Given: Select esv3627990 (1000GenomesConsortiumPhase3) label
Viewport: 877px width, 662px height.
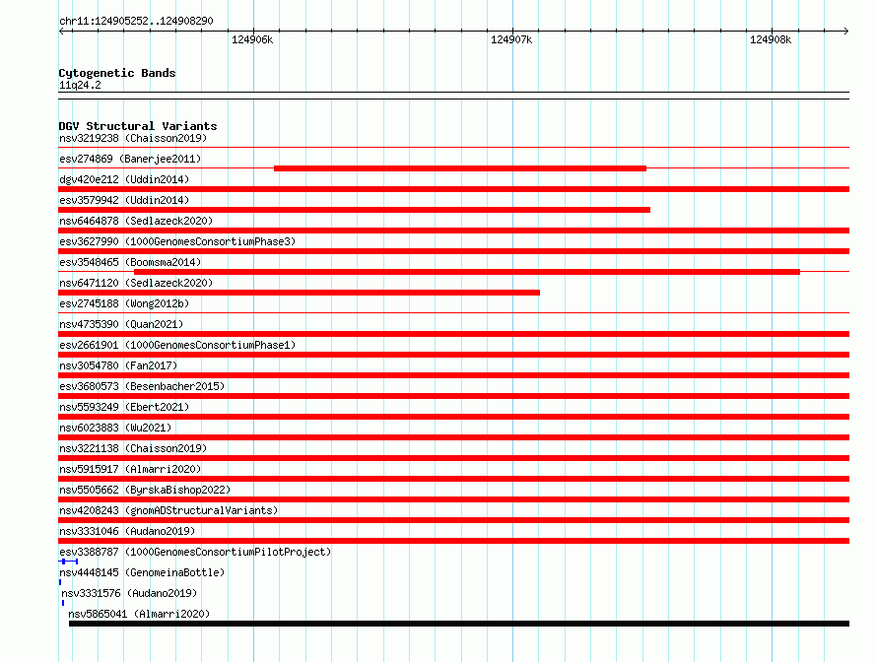Looking at the screenshot, I should (177, 241).
